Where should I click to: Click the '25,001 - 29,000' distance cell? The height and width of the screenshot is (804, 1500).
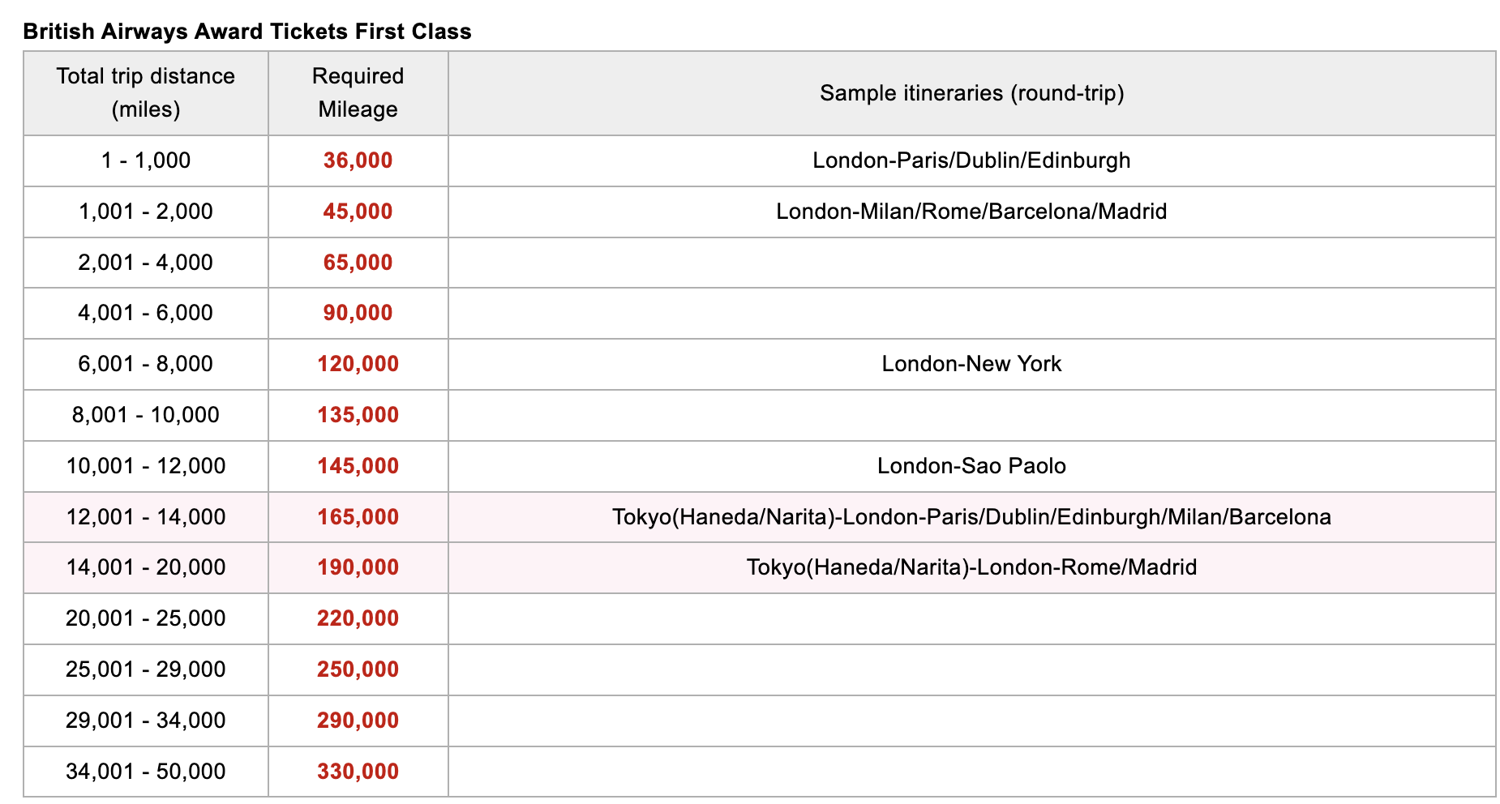pos(146,669)
